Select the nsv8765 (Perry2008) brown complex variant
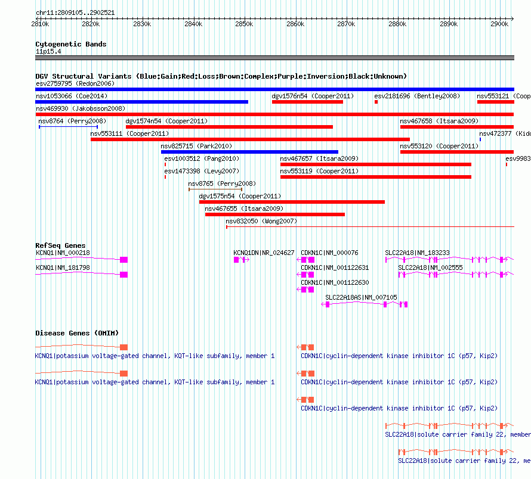The height and width of the screenshot is (479, 531). point(215,189)
